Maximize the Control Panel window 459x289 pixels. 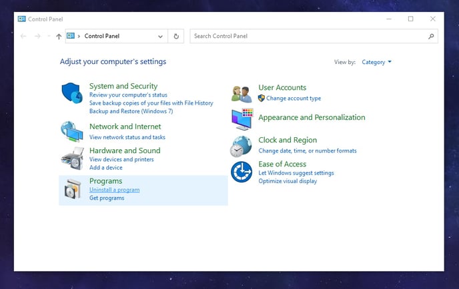[411, 19]
